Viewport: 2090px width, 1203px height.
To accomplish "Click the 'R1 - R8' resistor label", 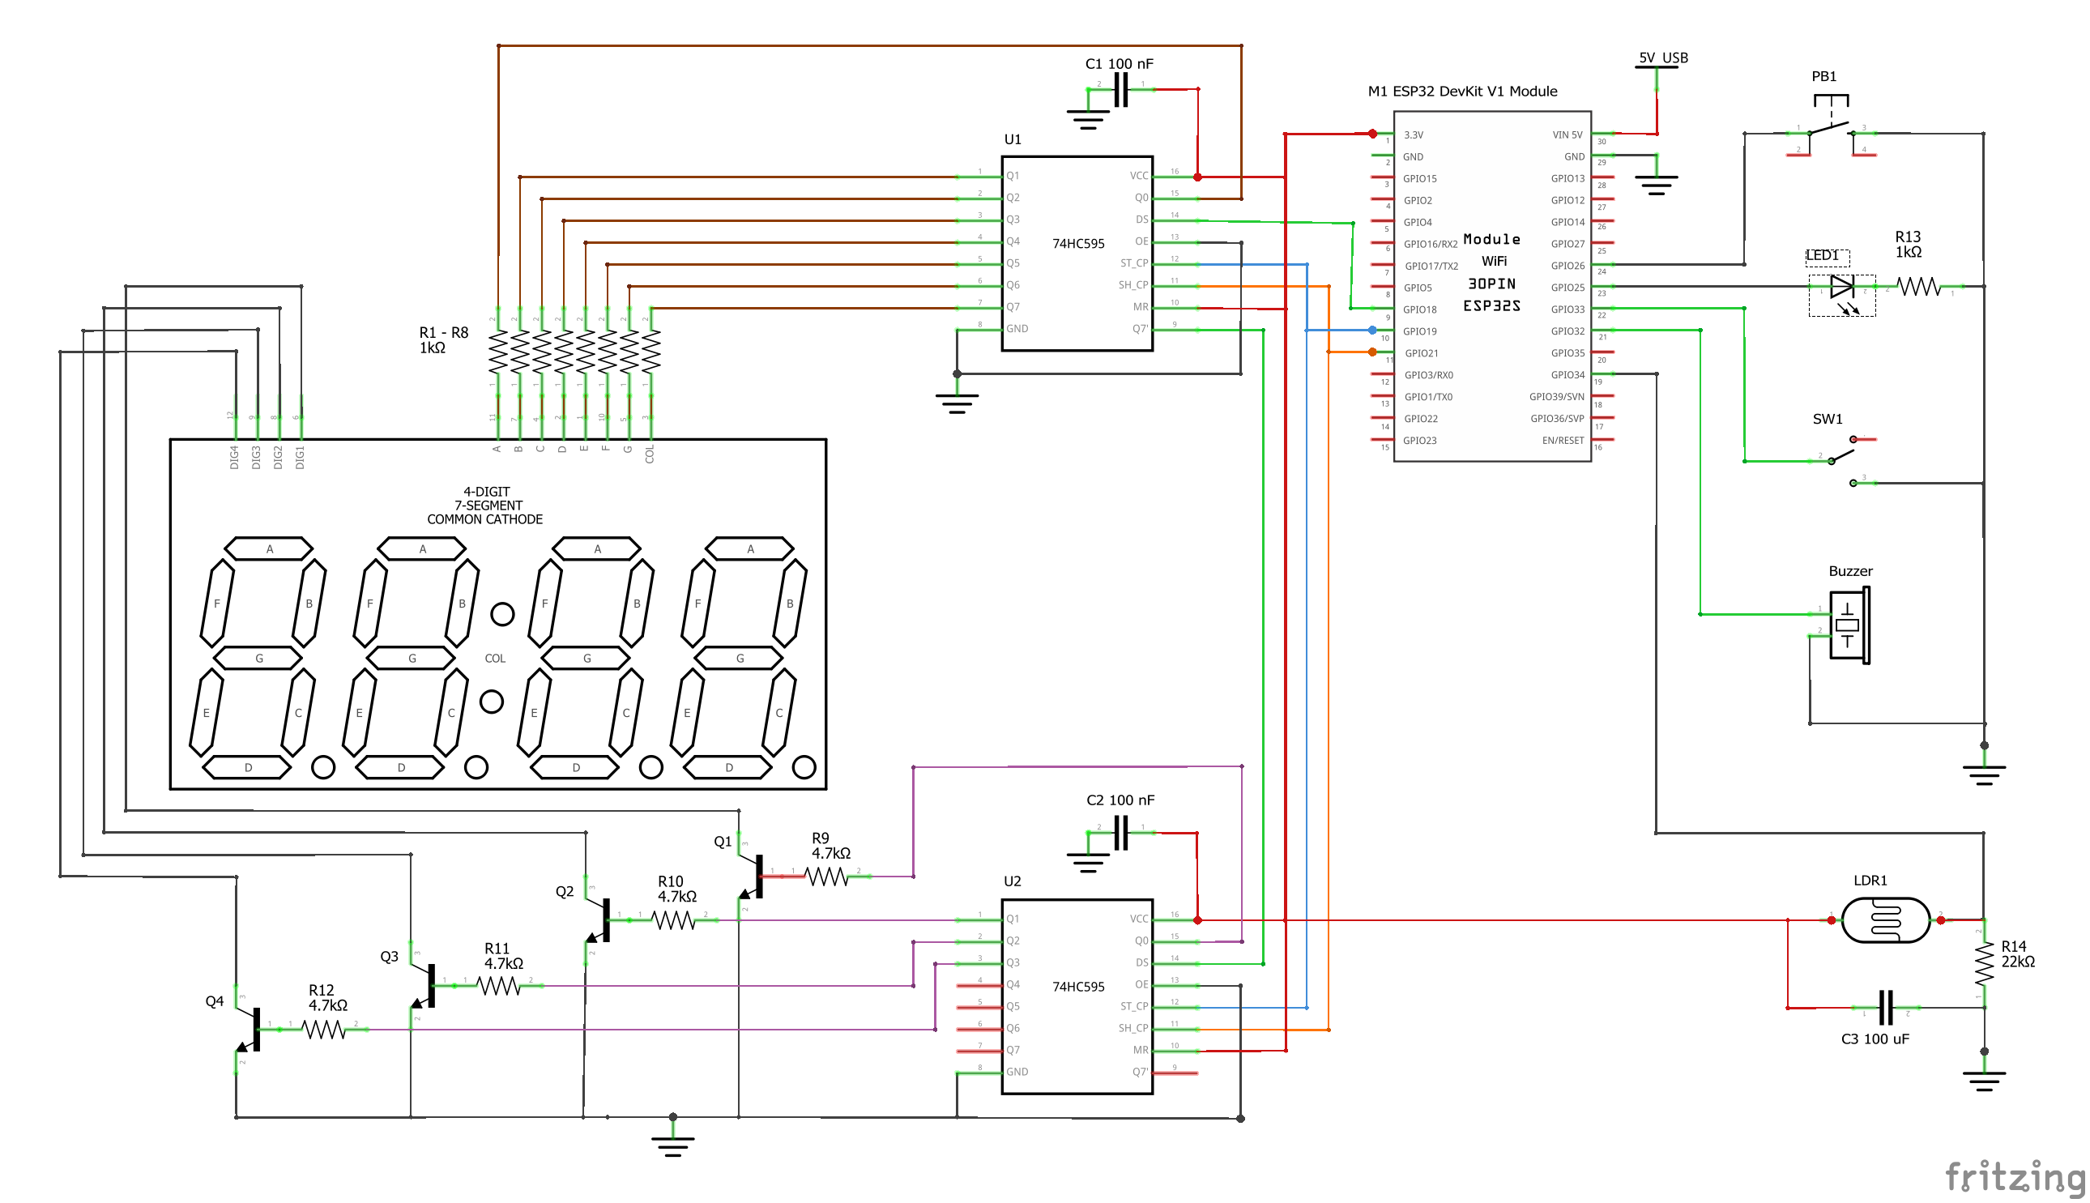I will click(444, 333).
